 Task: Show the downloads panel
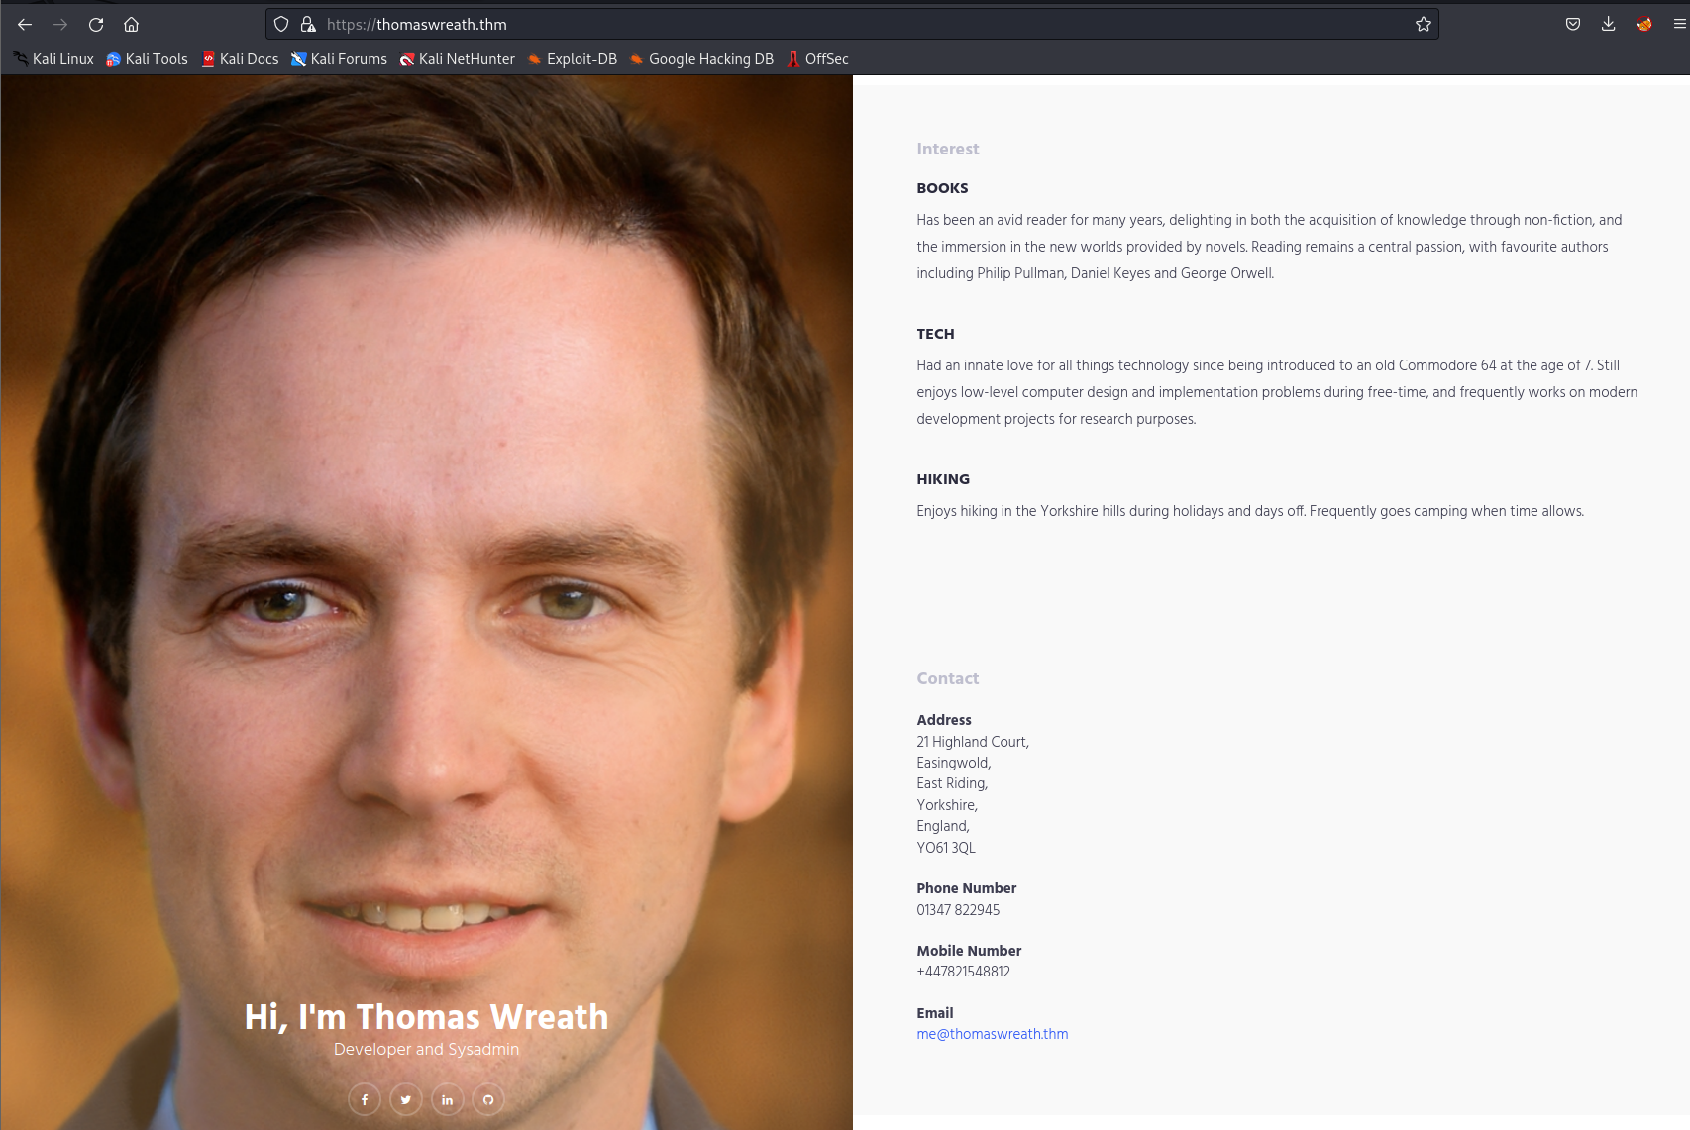pos(1608,25)
